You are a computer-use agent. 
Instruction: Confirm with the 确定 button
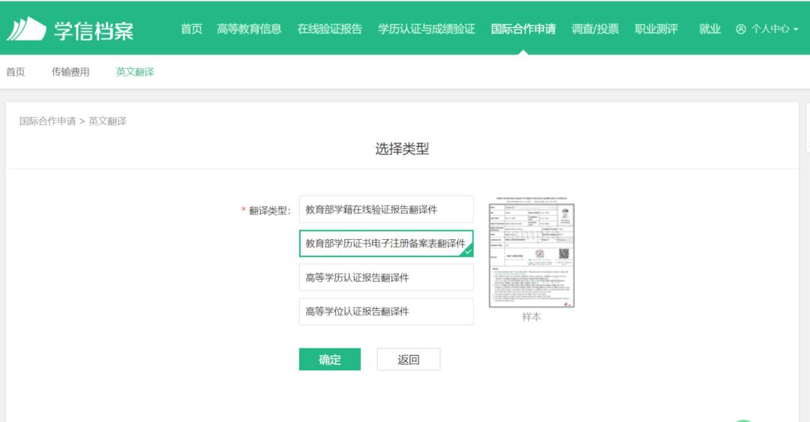tap(329, 359)
